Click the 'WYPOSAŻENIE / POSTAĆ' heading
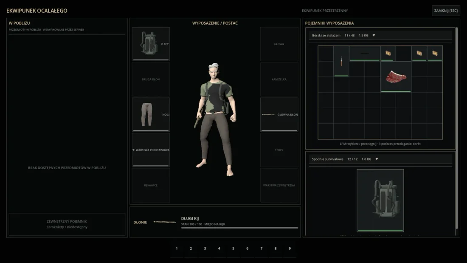This screenshot has width=467, height=263. point(215,23)
